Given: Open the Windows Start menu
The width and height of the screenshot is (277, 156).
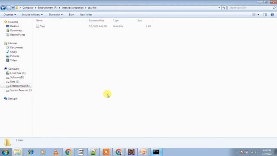Looking at the screenshot, I should click(x=5, y=152).
